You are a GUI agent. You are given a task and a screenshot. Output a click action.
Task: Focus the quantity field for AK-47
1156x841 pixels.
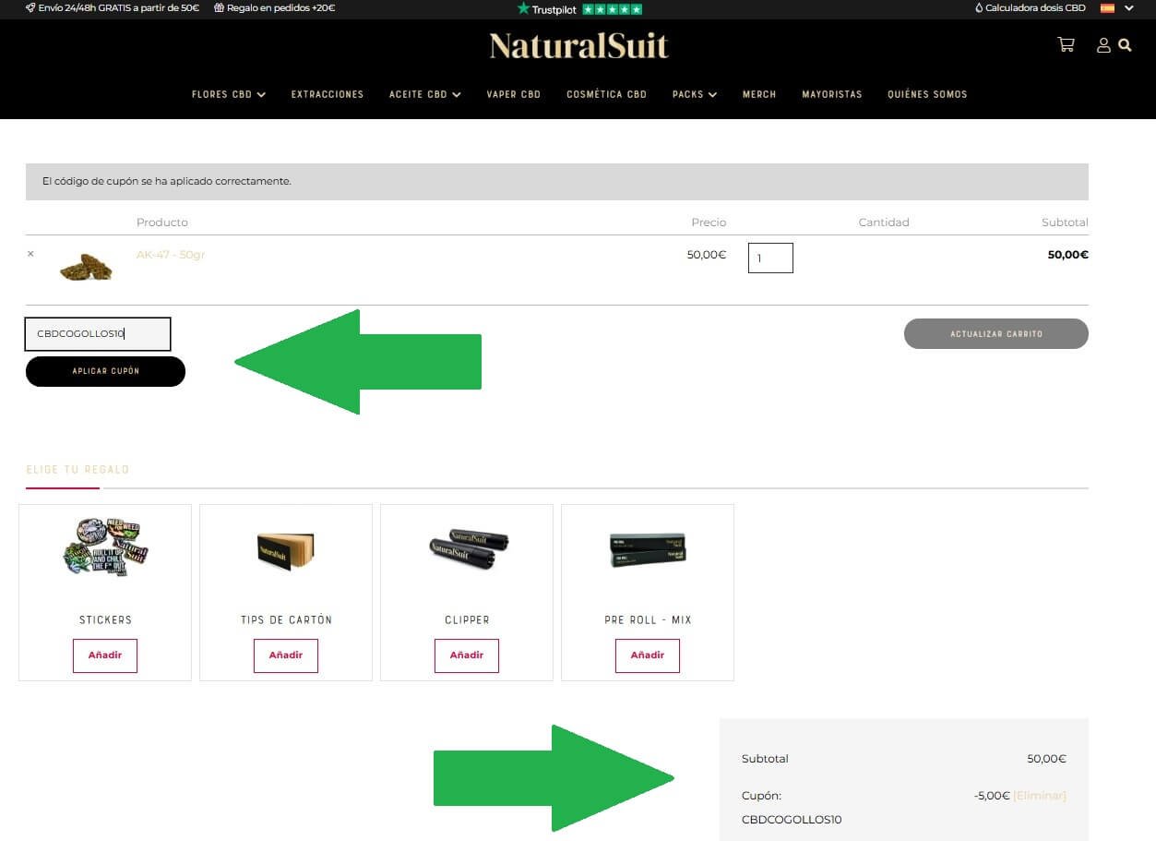pyautogui.click(x=770, y=258)
